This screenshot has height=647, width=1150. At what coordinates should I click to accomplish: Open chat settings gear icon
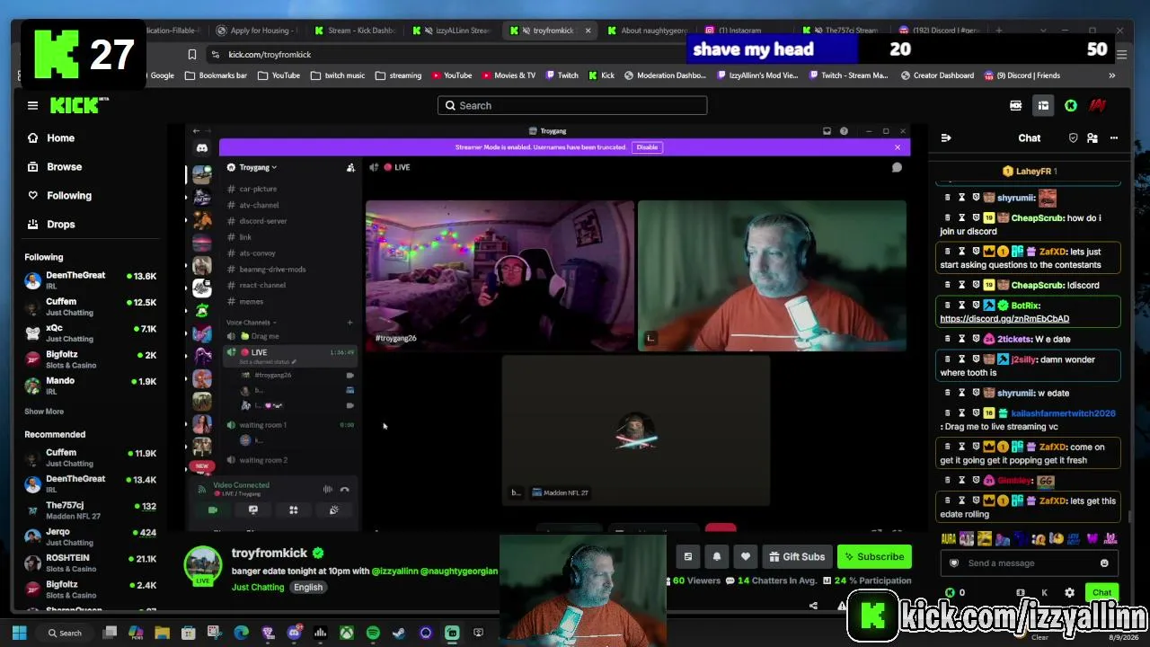pyautogui.click(x=1069, y=592)
